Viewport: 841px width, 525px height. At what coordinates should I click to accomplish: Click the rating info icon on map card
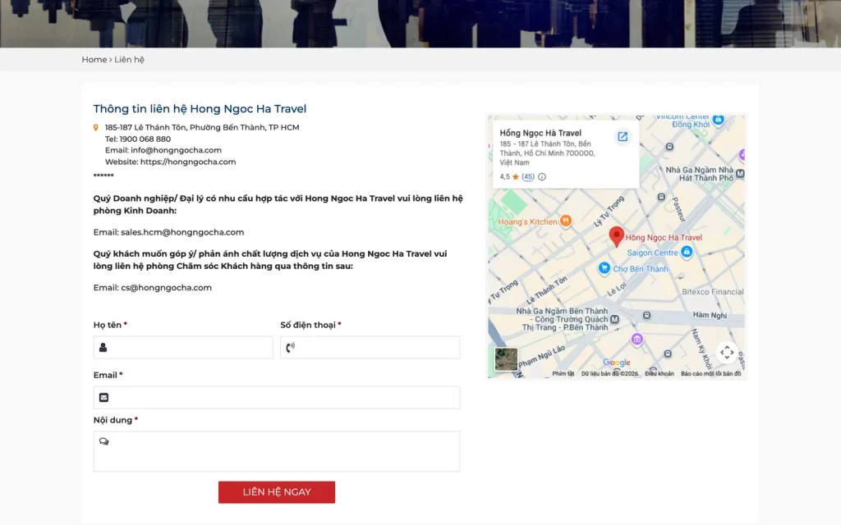coord(542,177)
